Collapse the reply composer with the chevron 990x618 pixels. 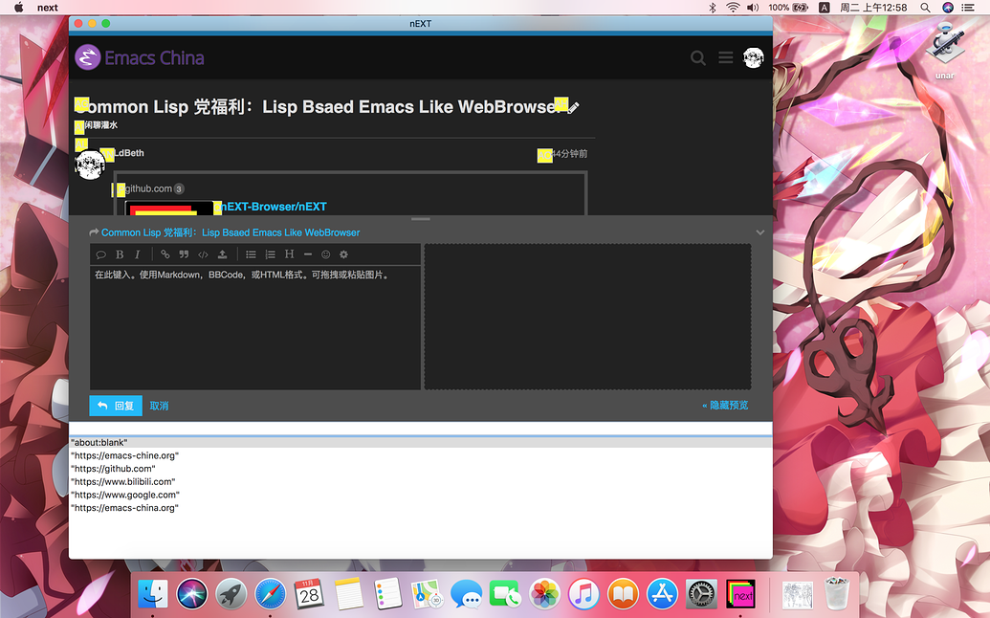coord(759,232)
